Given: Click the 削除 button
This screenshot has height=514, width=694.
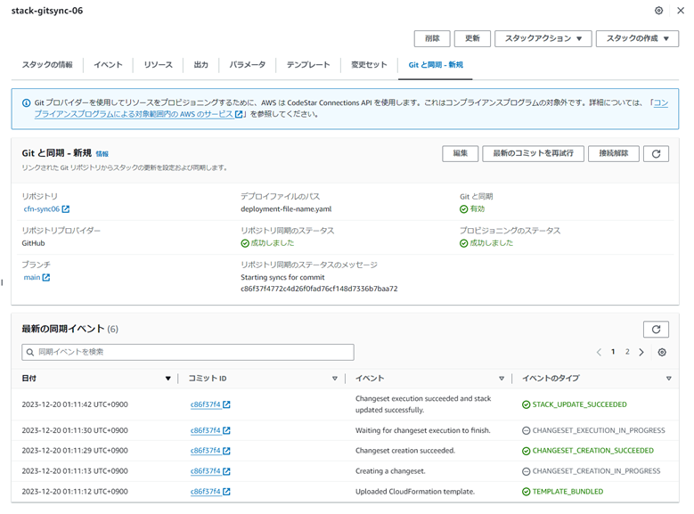Looking at the screenshot, I should 432,38.
